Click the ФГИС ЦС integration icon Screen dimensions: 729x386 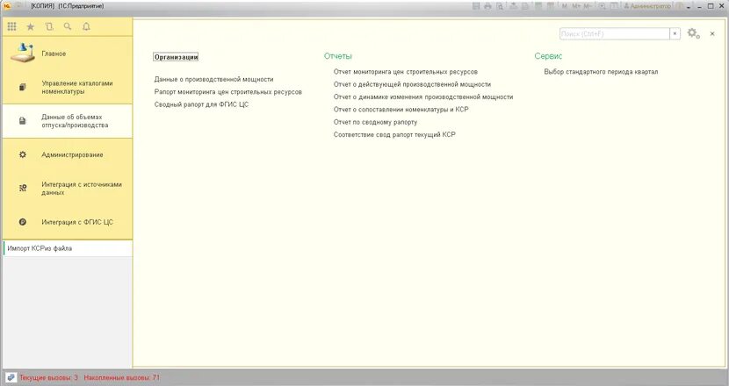pyautogui.click(x=22, y=222)
